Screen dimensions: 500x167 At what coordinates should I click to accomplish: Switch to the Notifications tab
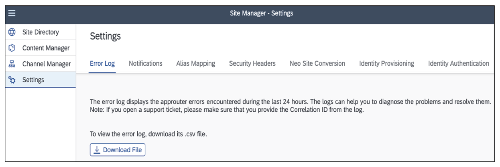[145, 63]
